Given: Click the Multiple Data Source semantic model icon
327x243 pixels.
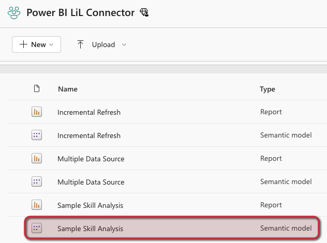Looking at the screenshot, I should (x=37, y=181).
